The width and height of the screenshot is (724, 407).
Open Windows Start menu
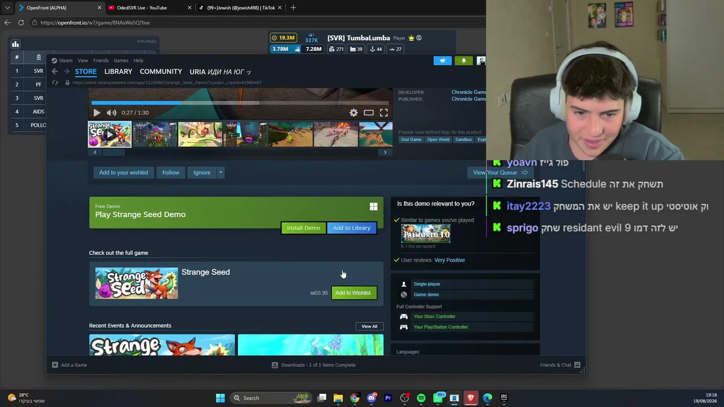(x=220, y=398)
